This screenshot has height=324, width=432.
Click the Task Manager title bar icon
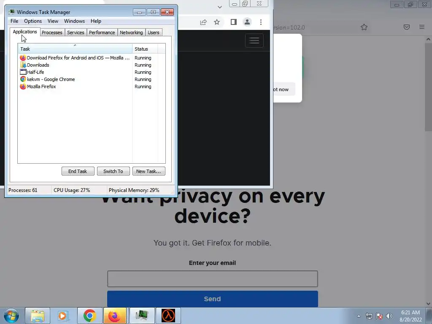(11, 12)
